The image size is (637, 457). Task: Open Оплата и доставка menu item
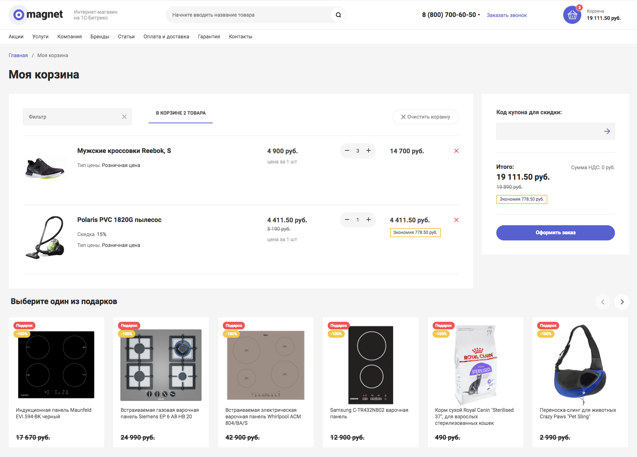click(166, 37)
